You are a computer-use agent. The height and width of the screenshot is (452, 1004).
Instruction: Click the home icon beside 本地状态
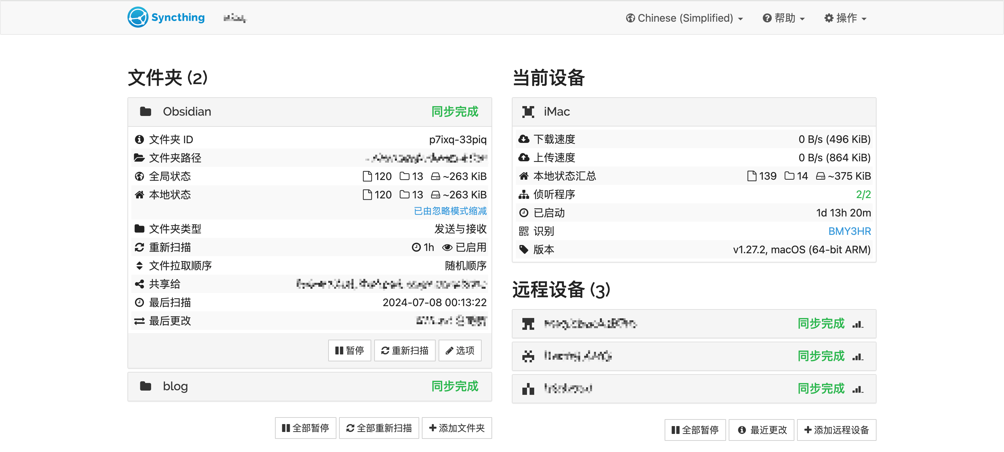(139, 194)
